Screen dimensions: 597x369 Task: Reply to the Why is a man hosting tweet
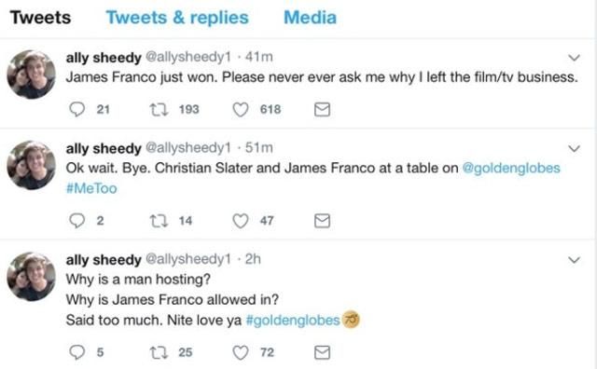[76, 352]
